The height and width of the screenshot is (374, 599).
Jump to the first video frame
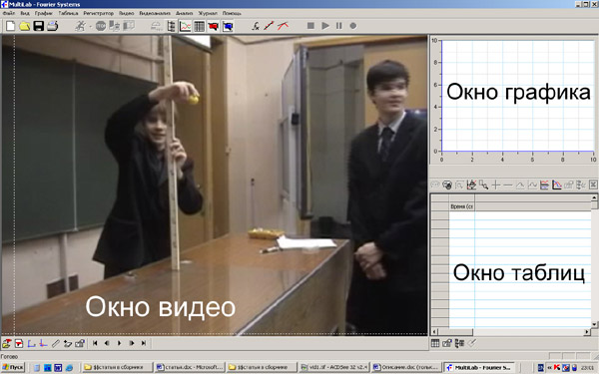pyautogui.click(x=95, y=343)
